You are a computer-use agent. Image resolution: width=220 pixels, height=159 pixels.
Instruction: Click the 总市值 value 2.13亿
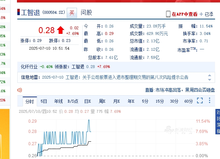(x=153, y=41)
